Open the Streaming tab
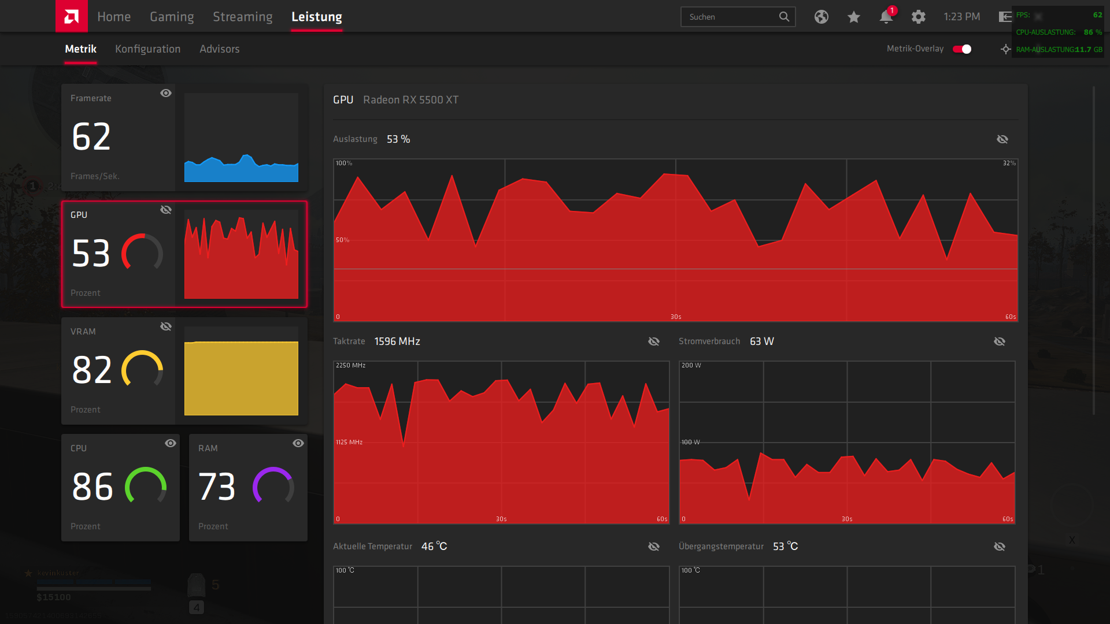Viewport: 1110px width, 624px height. click(243, 17)
